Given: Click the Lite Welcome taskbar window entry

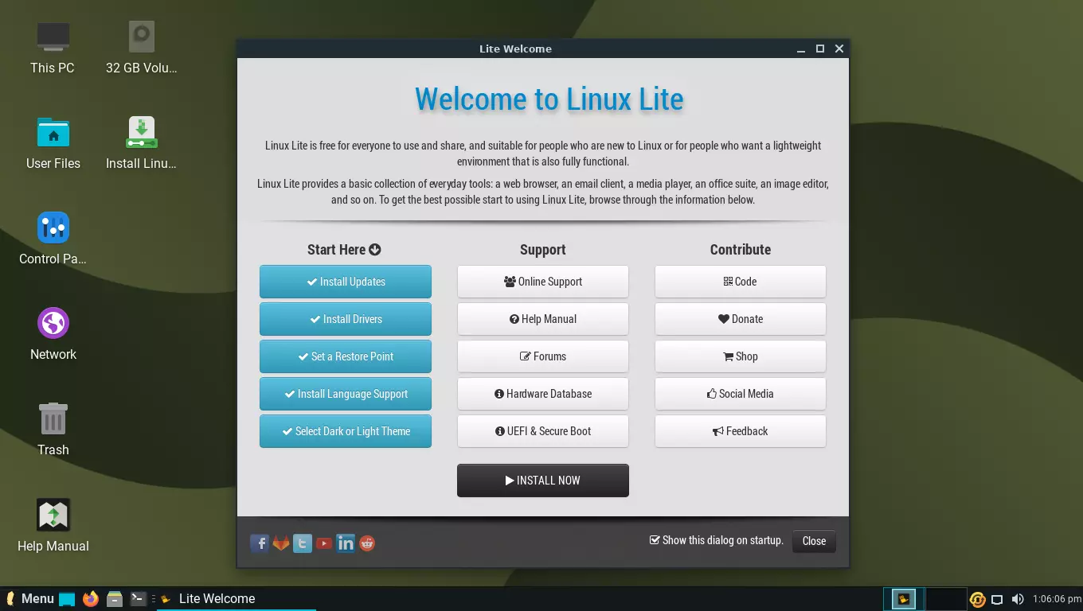Looking at the screenshot, I should 237,599.
